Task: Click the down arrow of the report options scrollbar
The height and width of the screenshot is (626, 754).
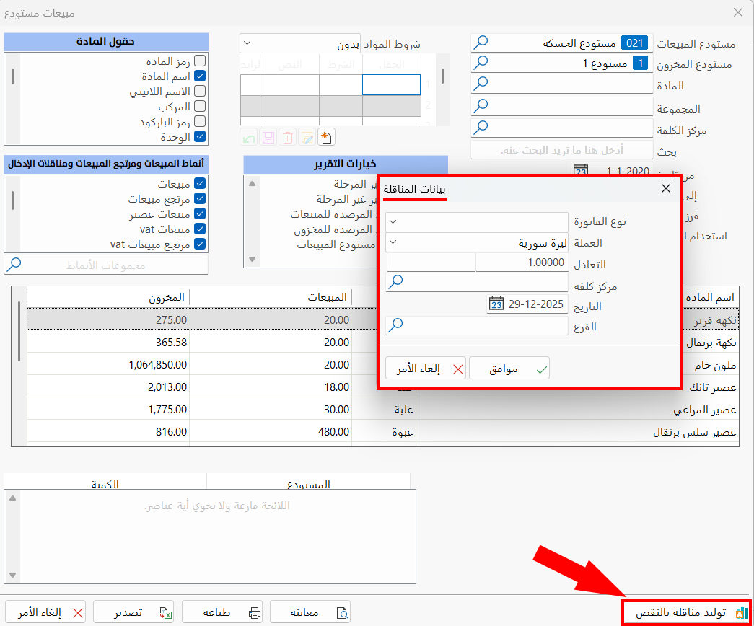Action: coord(252,257)
